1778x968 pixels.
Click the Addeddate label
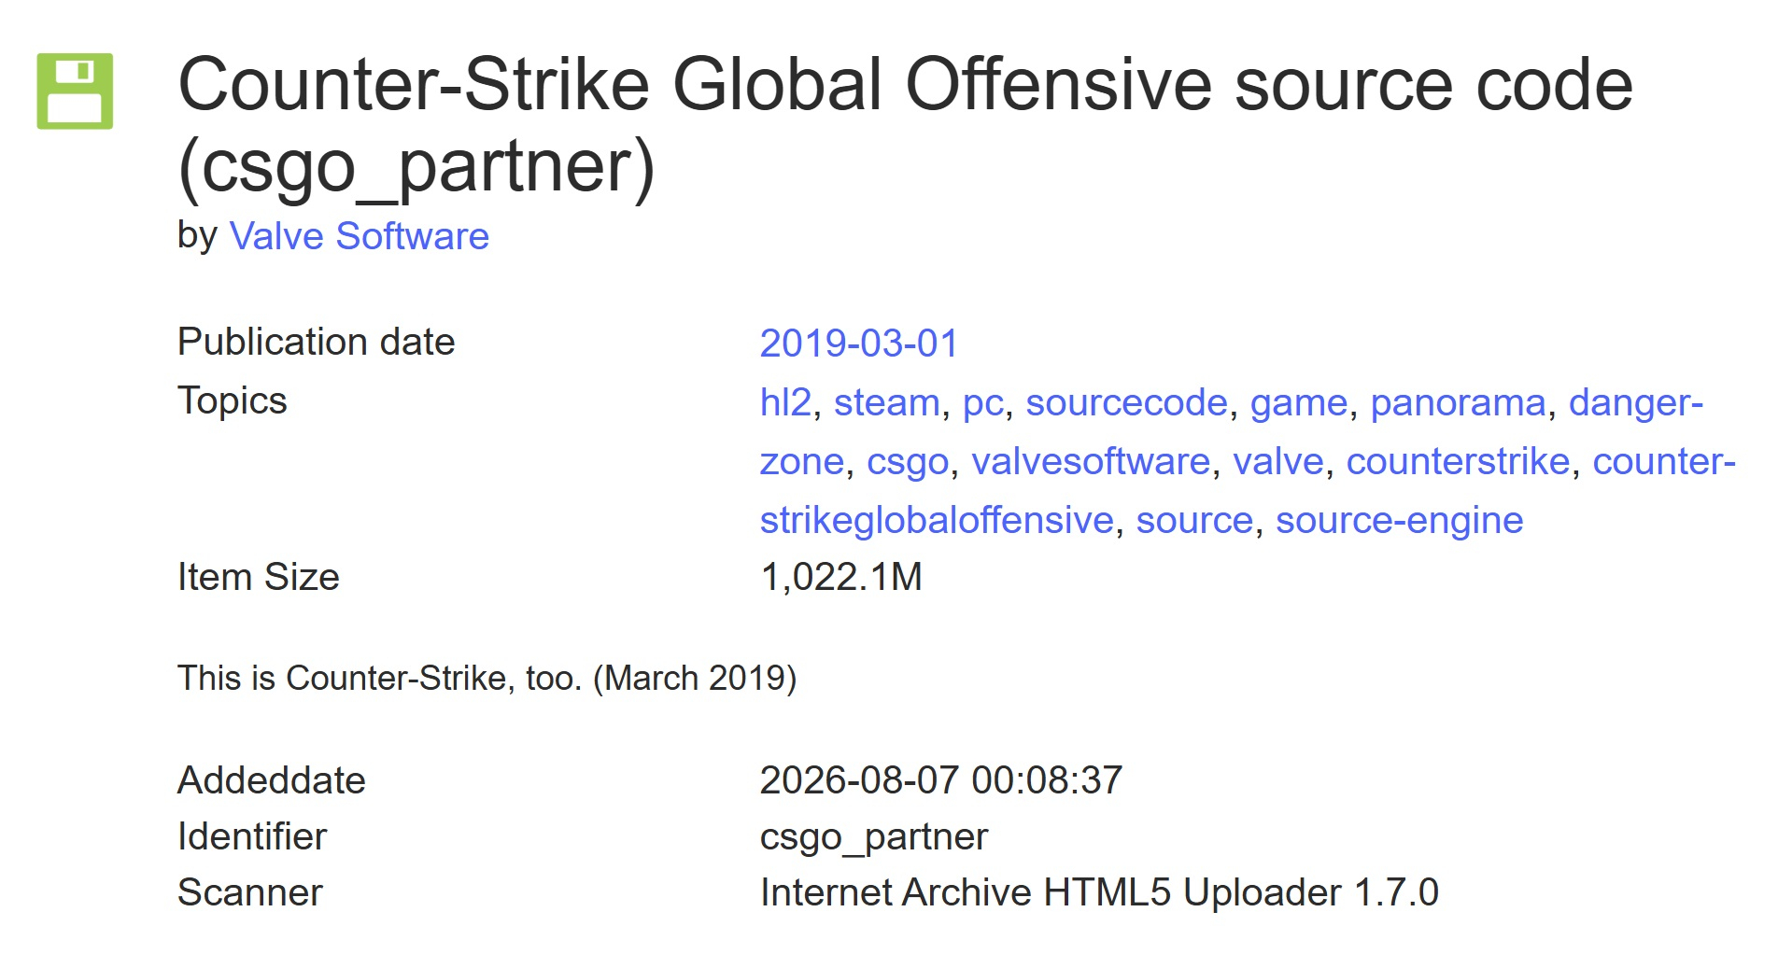(271, 780)
